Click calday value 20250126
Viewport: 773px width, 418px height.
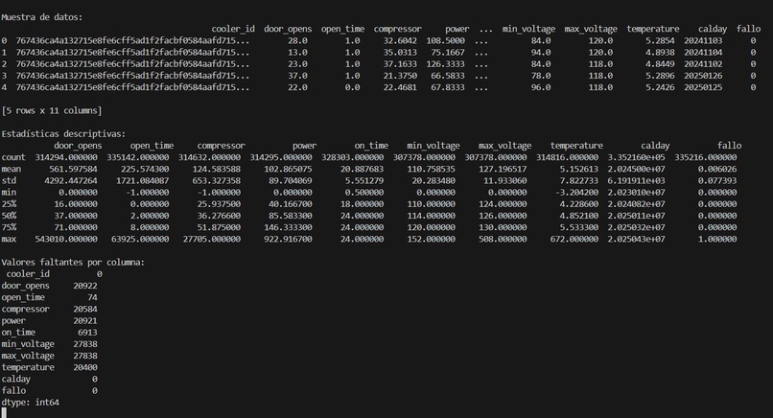click(x=702, y=76)
